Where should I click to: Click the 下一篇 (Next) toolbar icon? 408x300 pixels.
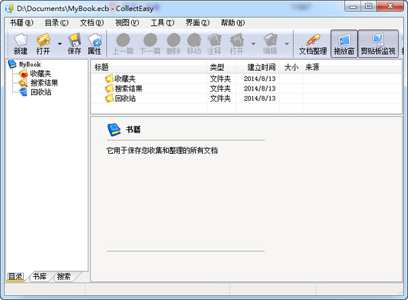tap(150, 44)
